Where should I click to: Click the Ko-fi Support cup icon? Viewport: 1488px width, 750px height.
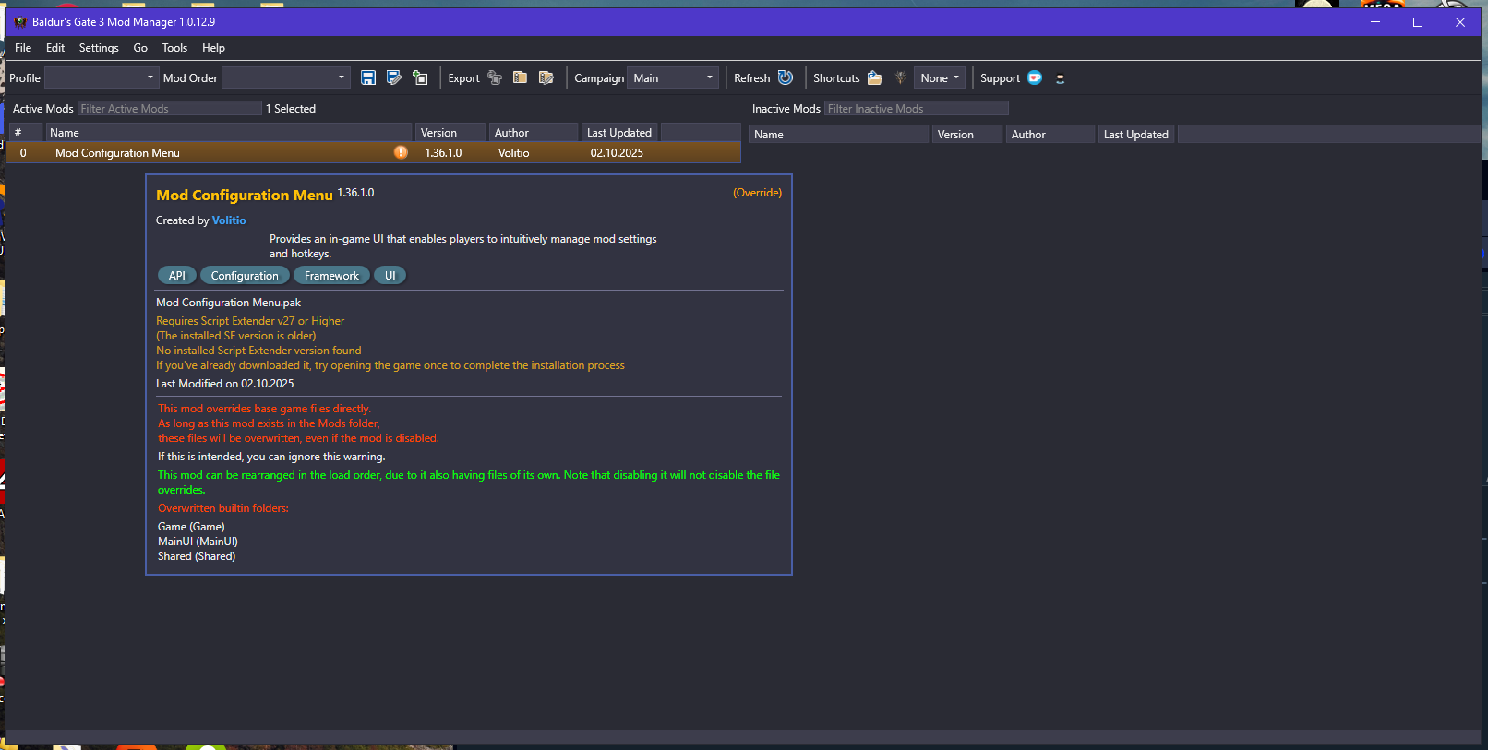pos(1035,77)
